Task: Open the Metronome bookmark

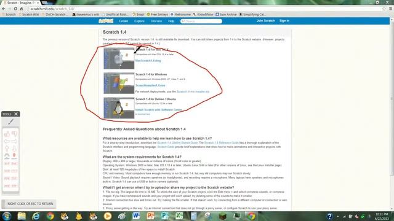Action: tap(180, 15)
